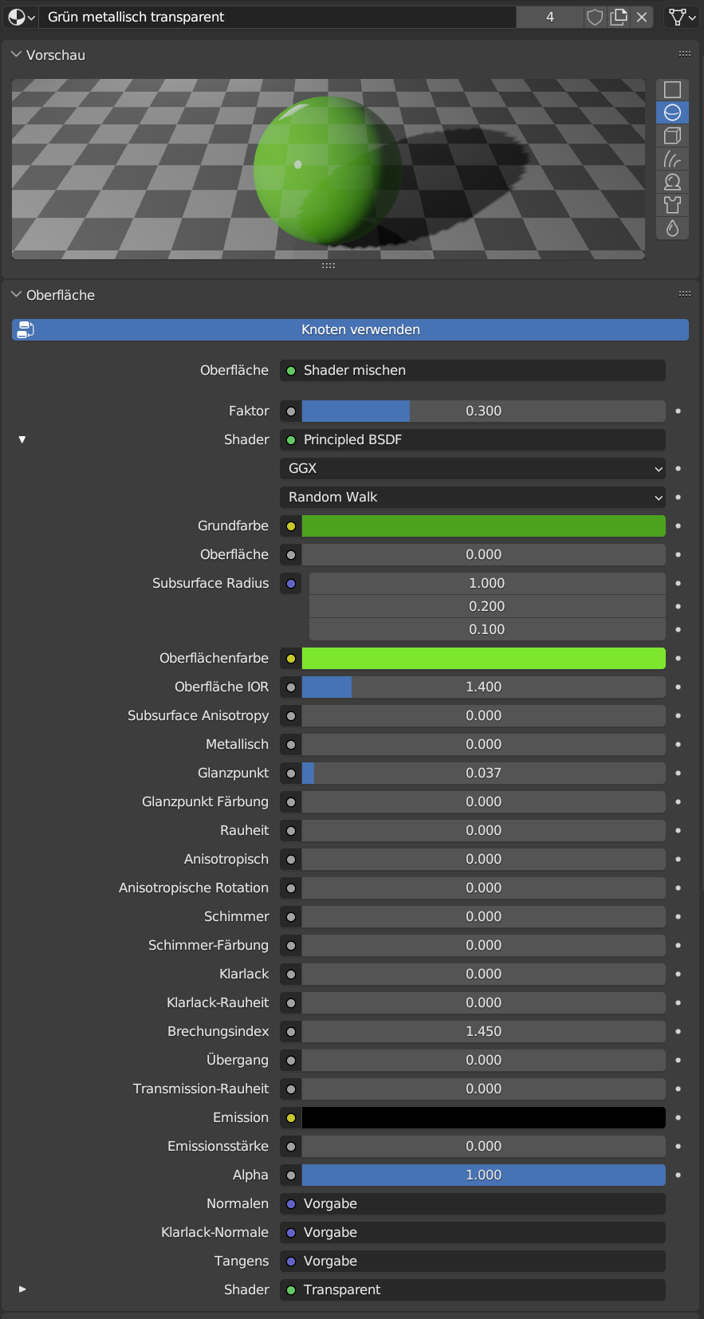The height and width of the screenshot is (1319, 704).
Task: Switch preview to sphere shape
Action: click(x=672, y=112)
